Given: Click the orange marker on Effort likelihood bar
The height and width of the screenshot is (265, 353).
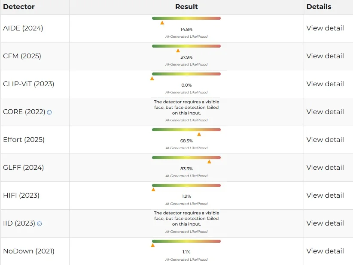Looking at the screenshot, I should 199,134.
